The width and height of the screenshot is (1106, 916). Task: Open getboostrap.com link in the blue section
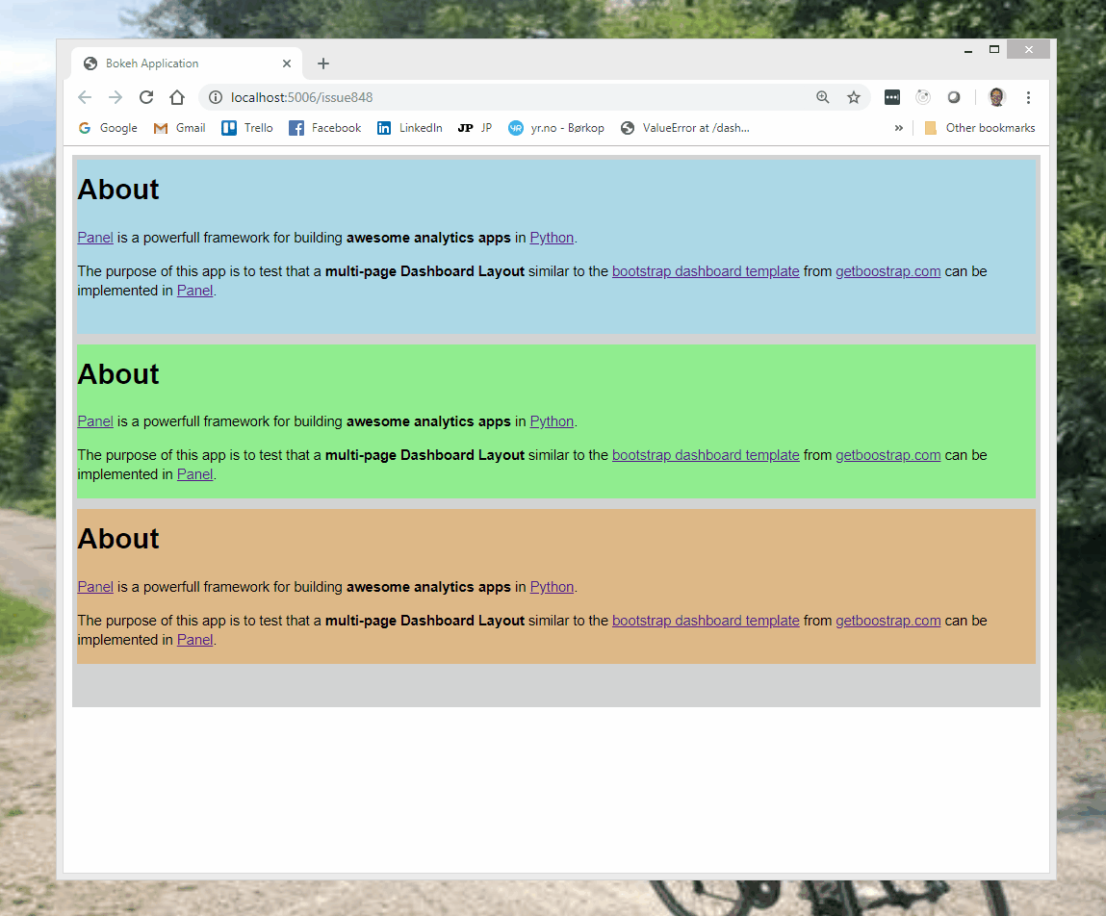(888, 271)
